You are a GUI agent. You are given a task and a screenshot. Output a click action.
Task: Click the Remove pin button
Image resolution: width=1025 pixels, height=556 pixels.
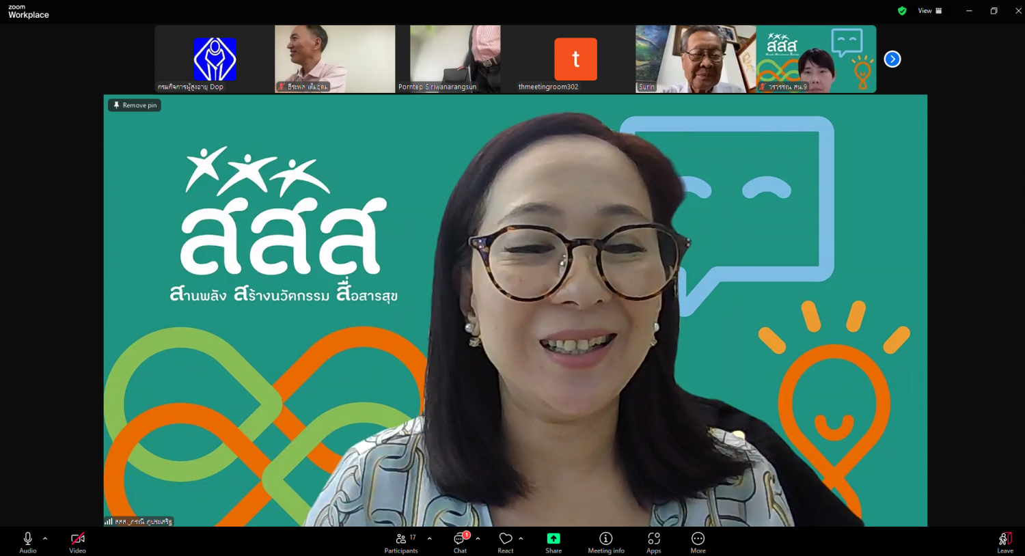tap(135, 105)
